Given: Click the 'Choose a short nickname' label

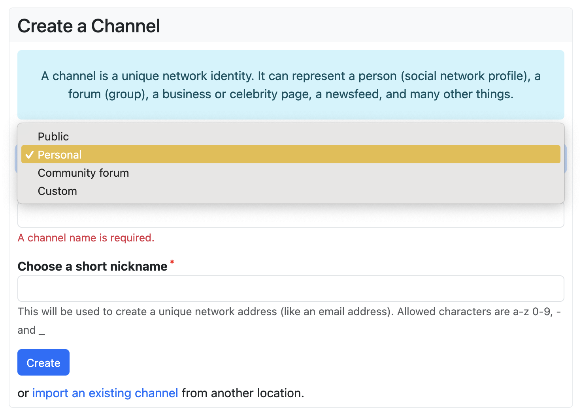Looking at the screenshot, I should (92, 266).
